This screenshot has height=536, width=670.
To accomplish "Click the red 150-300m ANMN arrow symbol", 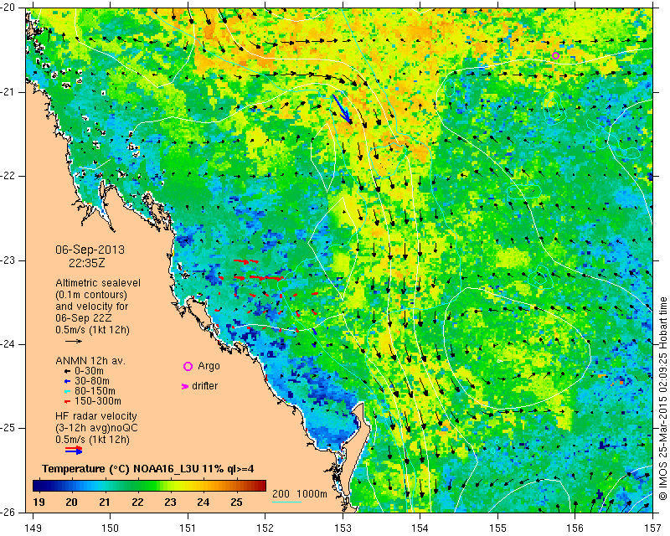I will [x=67, y=401].
